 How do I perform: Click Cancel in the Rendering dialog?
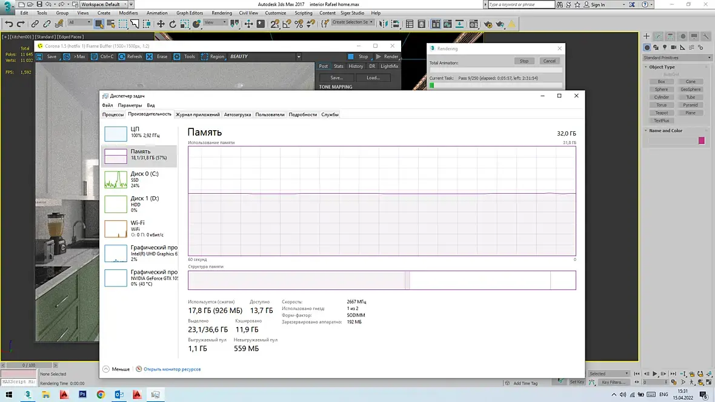549,61
